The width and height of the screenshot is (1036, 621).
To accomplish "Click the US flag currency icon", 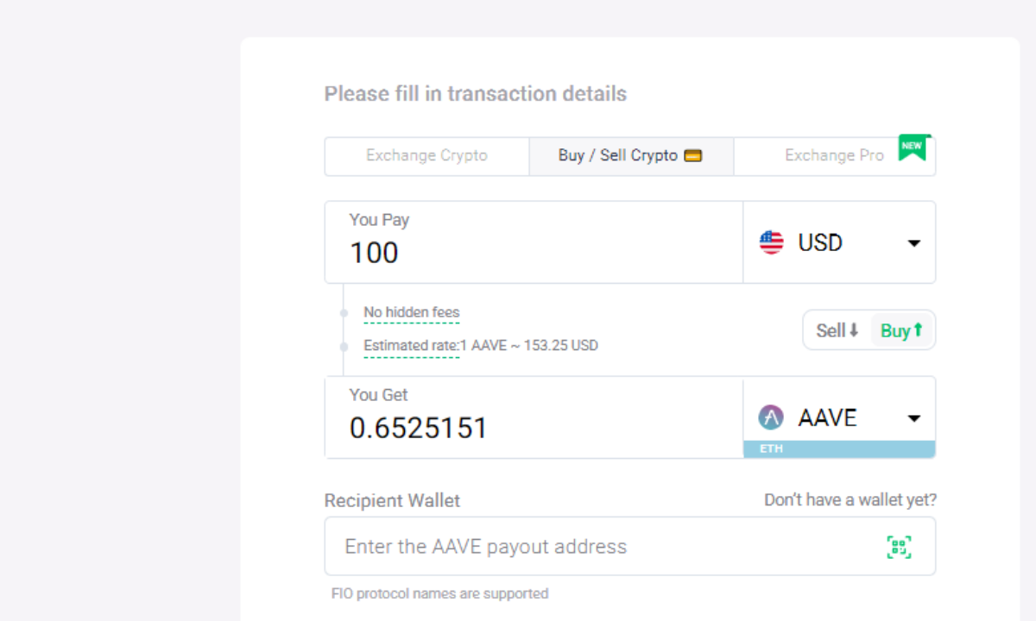I will 771,242.
